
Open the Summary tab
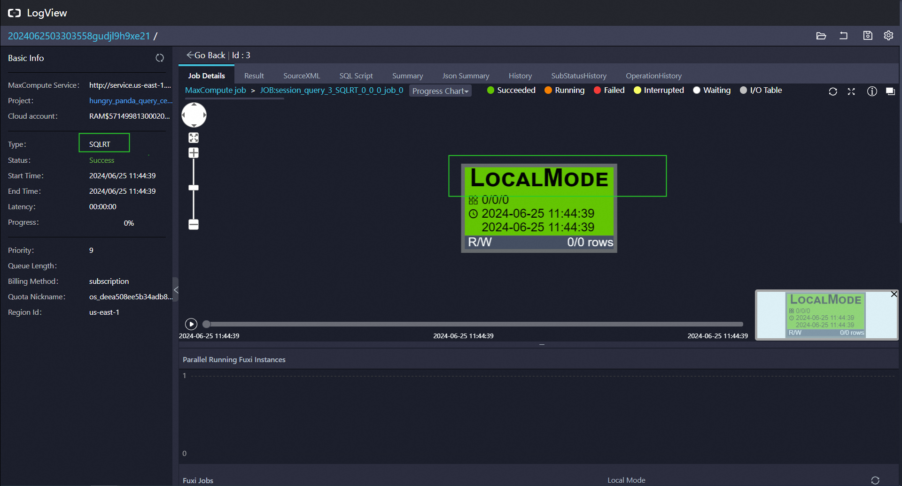pos(407,76)
